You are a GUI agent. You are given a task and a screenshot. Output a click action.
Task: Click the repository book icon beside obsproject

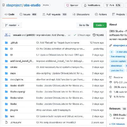tap(3, 5)
